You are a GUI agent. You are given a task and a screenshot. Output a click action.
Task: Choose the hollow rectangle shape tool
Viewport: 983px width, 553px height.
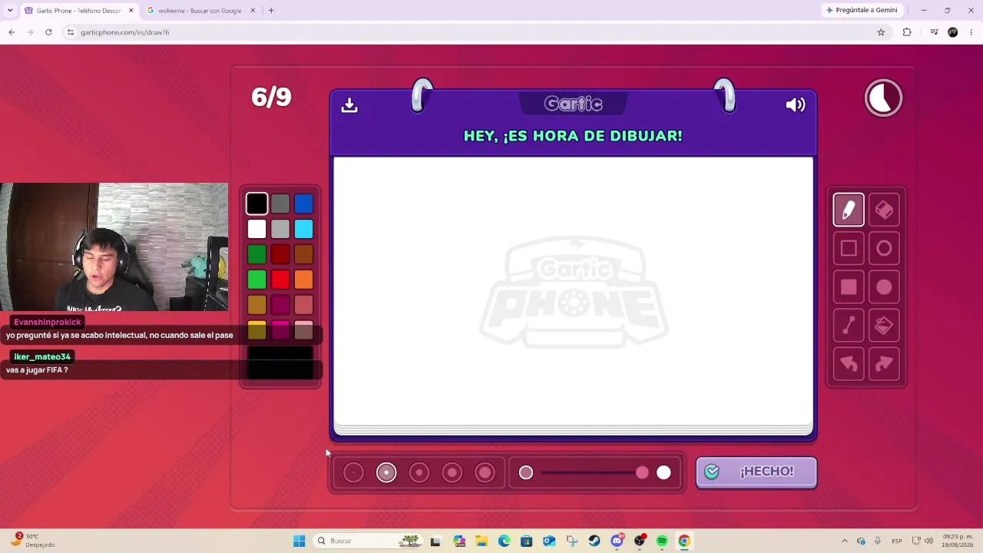(x=849, y=248)
